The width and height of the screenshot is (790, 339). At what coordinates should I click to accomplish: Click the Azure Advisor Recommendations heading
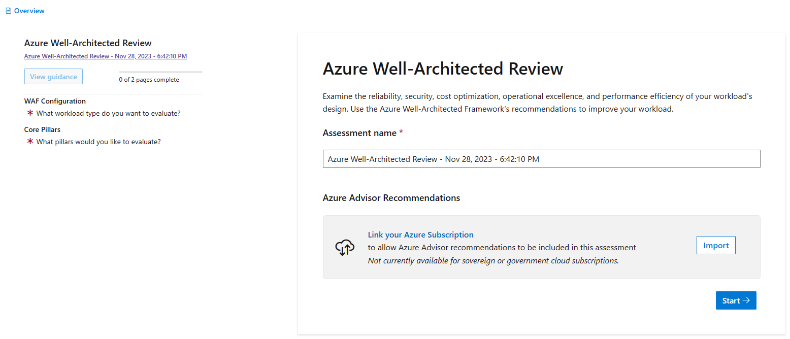coord(391,198)
